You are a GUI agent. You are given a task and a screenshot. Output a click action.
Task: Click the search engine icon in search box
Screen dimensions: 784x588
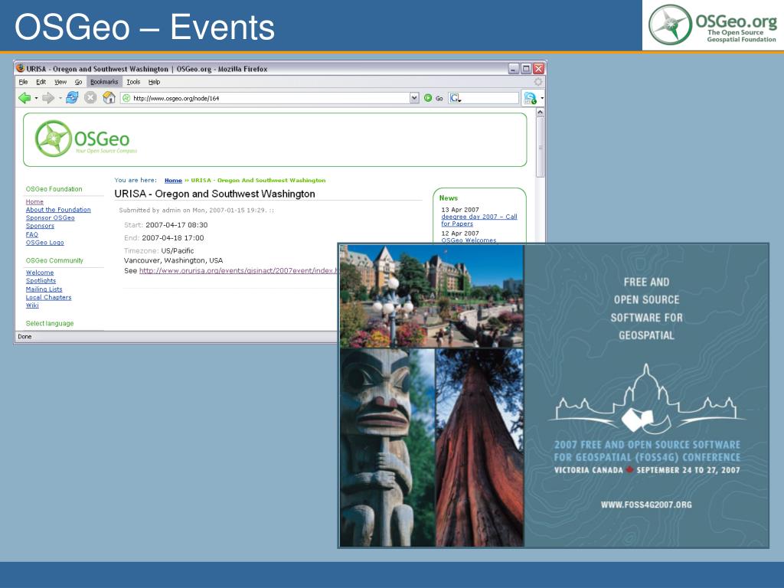coord(455,98)
